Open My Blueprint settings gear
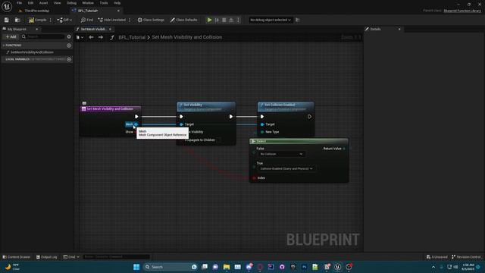The height and width of the screenshot is (273, 485). click(69, 36)
